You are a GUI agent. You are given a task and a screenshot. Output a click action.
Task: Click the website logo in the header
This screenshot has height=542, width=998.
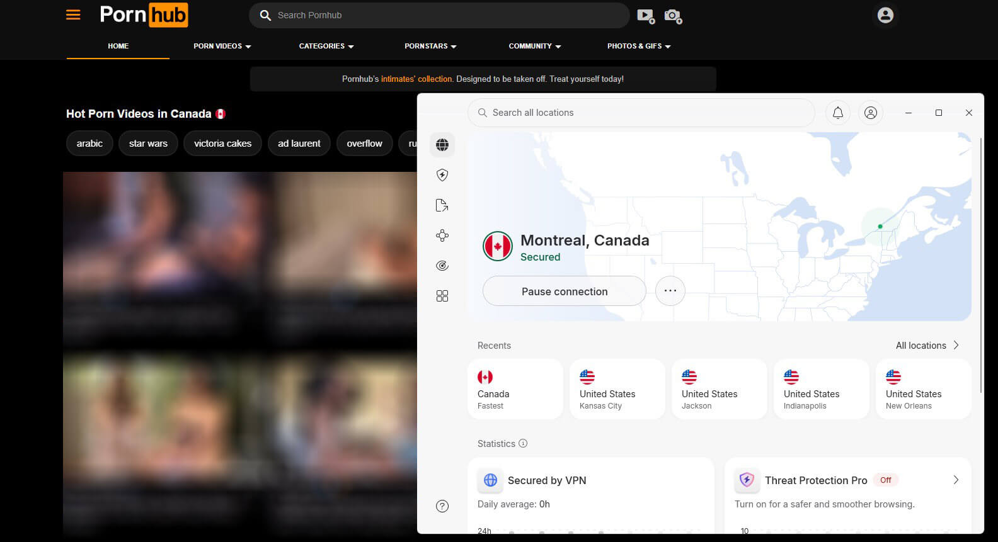pos(144,14)
